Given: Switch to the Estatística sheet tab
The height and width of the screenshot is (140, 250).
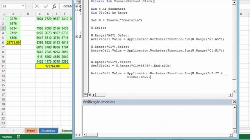Looking at the screenshot, I should (48, 131).
